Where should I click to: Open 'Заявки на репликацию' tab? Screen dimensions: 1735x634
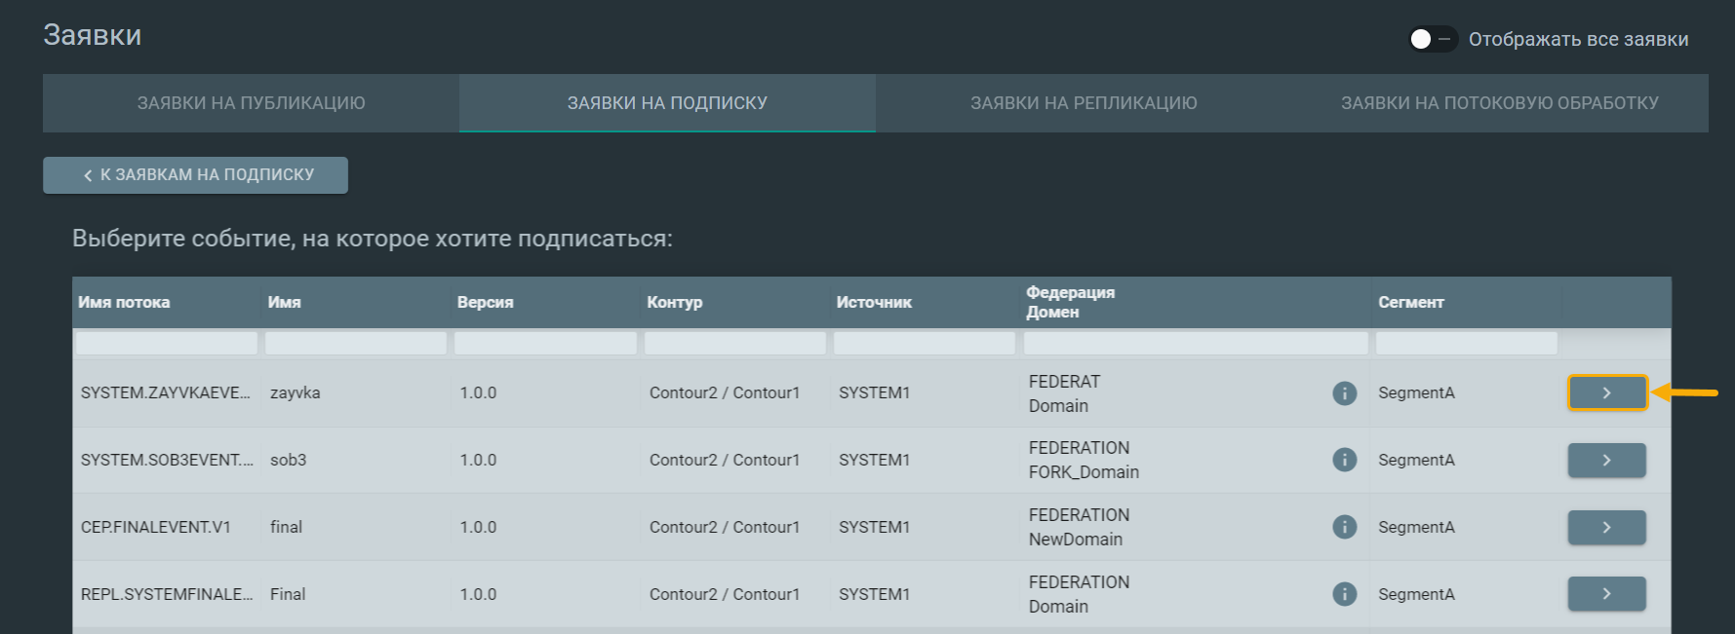tap(1084, 103)
